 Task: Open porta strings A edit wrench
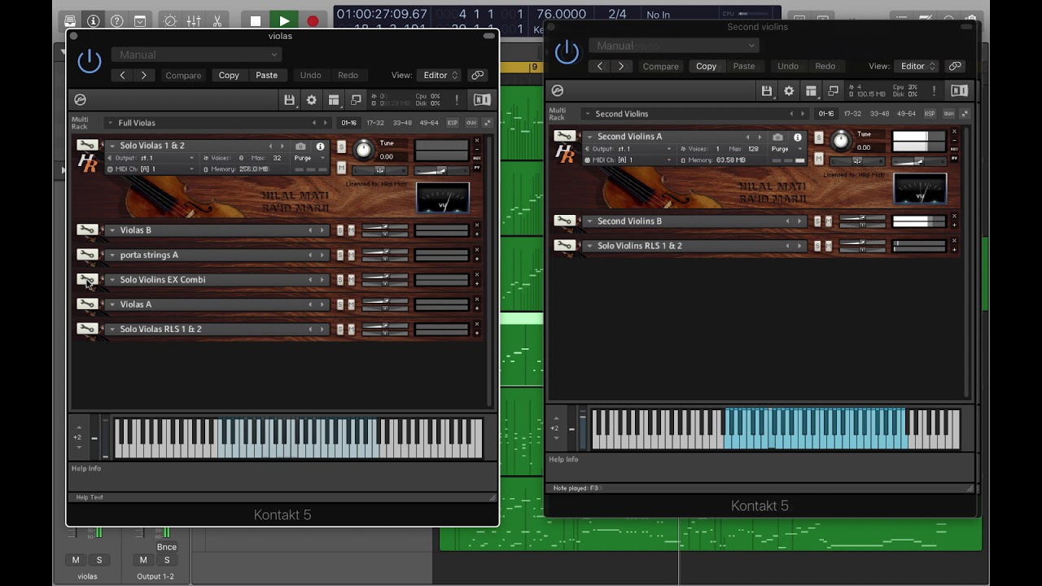[87, 255]
